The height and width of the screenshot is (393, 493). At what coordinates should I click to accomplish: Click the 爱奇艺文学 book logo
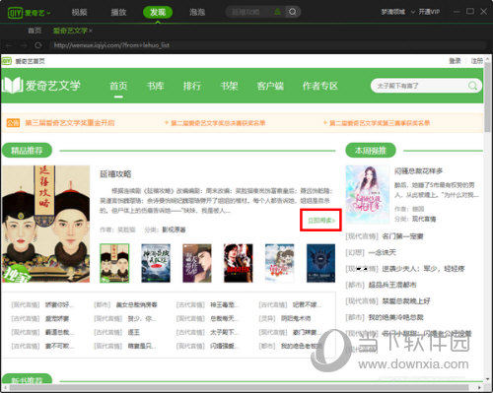(x=41, y=86)
